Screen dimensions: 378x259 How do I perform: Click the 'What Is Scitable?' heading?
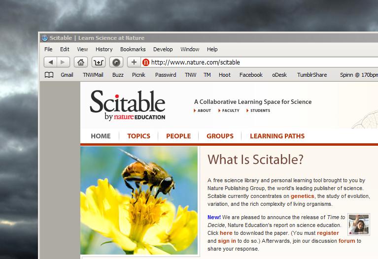[256, 160]
